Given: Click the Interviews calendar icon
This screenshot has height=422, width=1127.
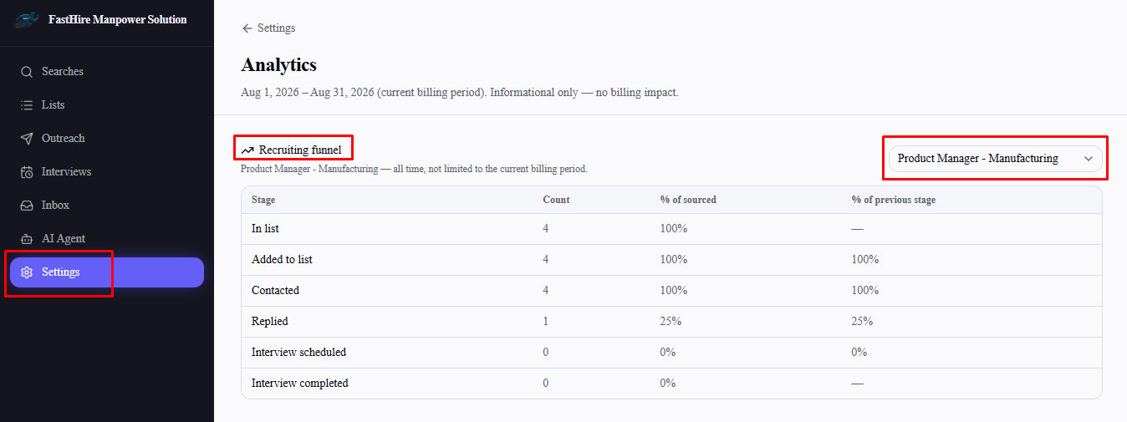Looking at the screenshot, I should (x=27, y=172).
